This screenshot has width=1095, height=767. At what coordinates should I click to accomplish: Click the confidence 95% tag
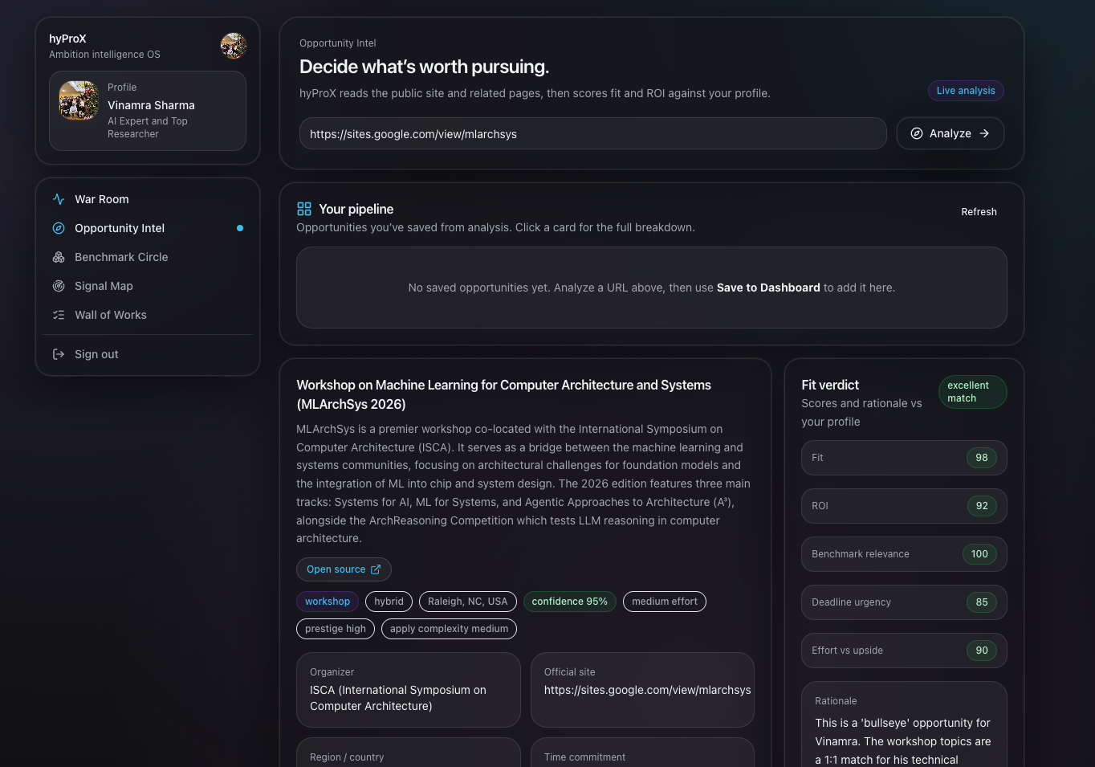pyautogui.click(x=570, y=602)
